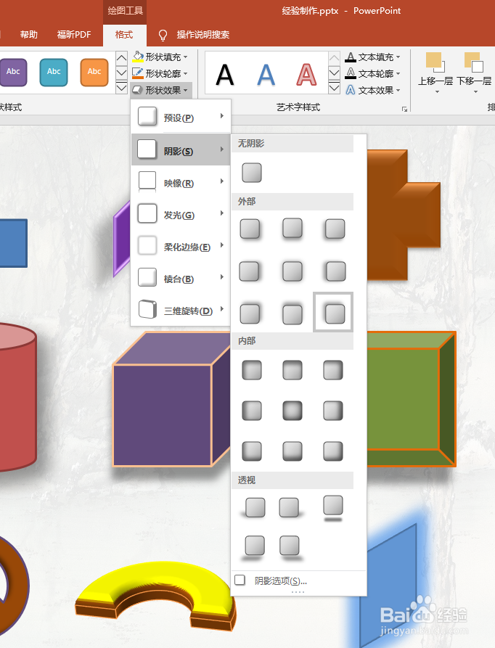495x648 pixels.
Task: Open the 映像(R) reflection submenu
Action: pyautogui.click(x=181, y=182)
